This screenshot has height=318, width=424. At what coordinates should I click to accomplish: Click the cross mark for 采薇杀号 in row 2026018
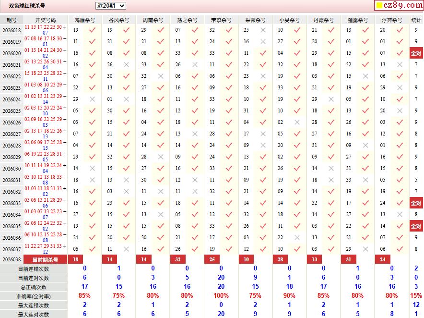[x=263, y=30]
